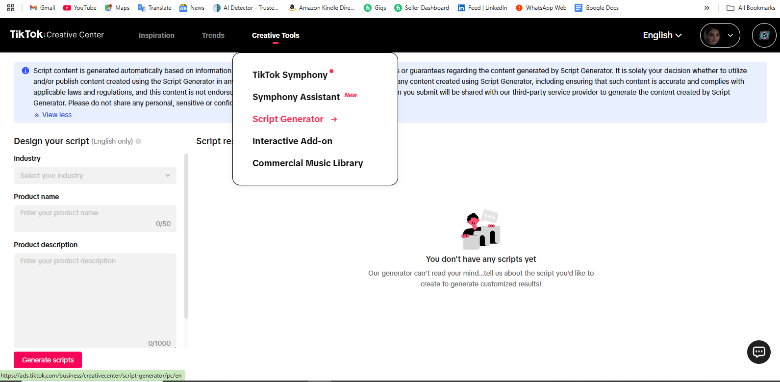Select Commercial Music Library from the menu

(307, 163)
